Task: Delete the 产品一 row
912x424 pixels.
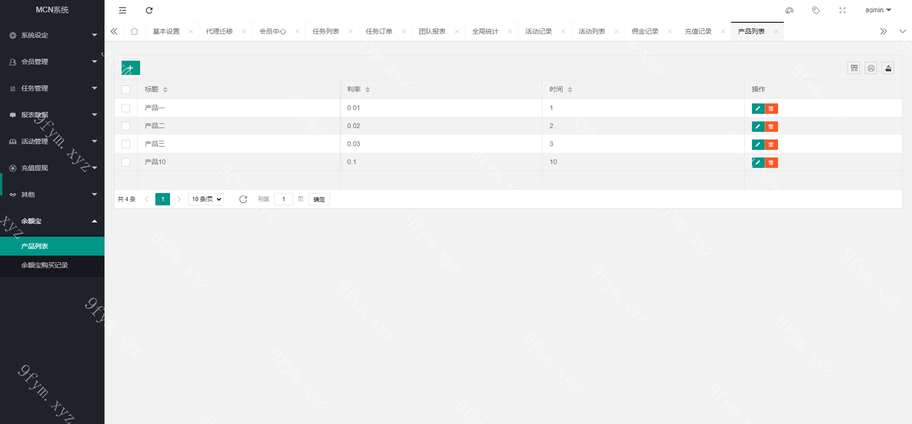Action: tap(771, 109)
